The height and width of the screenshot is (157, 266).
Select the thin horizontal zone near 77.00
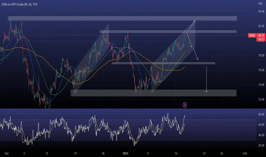164,63
